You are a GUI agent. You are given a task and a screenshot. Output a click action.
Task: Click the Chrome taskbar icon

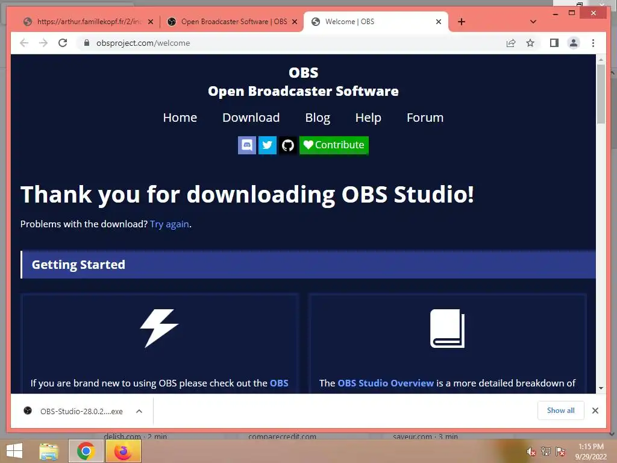[86, 451]
